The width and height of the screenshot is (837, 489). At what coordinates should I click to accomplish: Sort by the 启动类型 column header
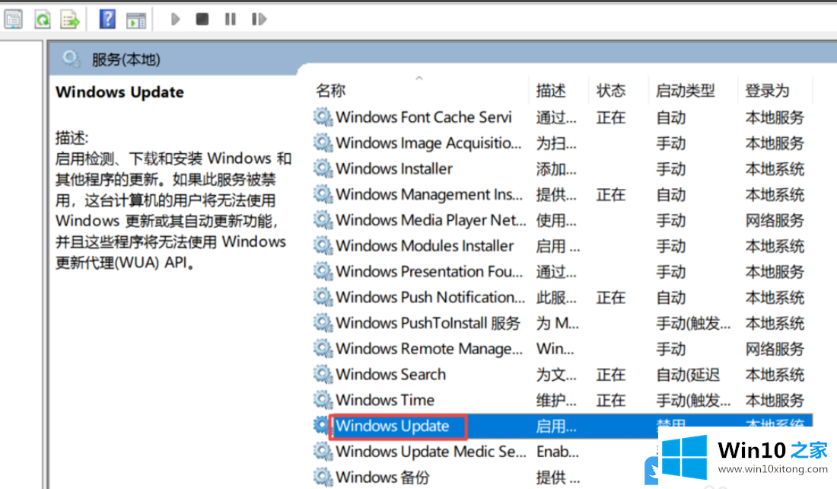click(685, 91)
